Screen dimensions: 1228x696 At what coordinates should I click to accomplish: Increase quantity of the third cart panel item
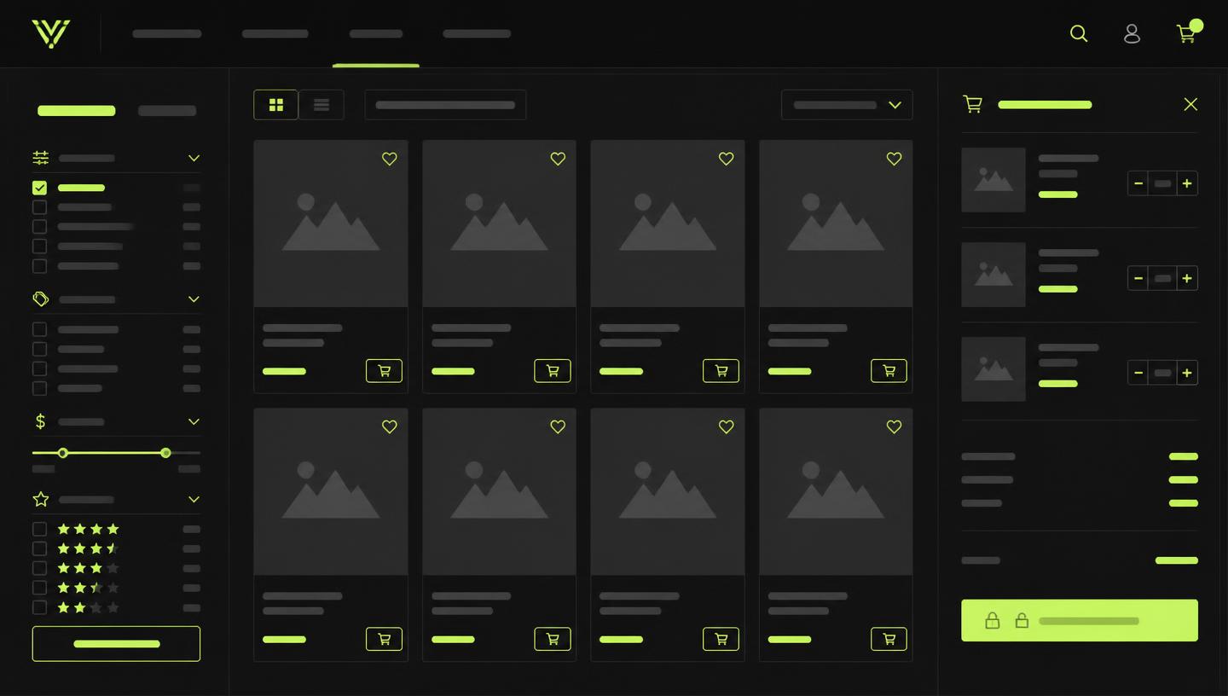1187,373
